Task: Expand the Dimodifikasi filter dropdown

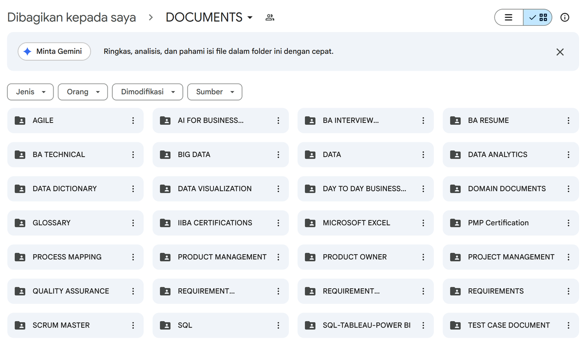Action: (148, 92)
